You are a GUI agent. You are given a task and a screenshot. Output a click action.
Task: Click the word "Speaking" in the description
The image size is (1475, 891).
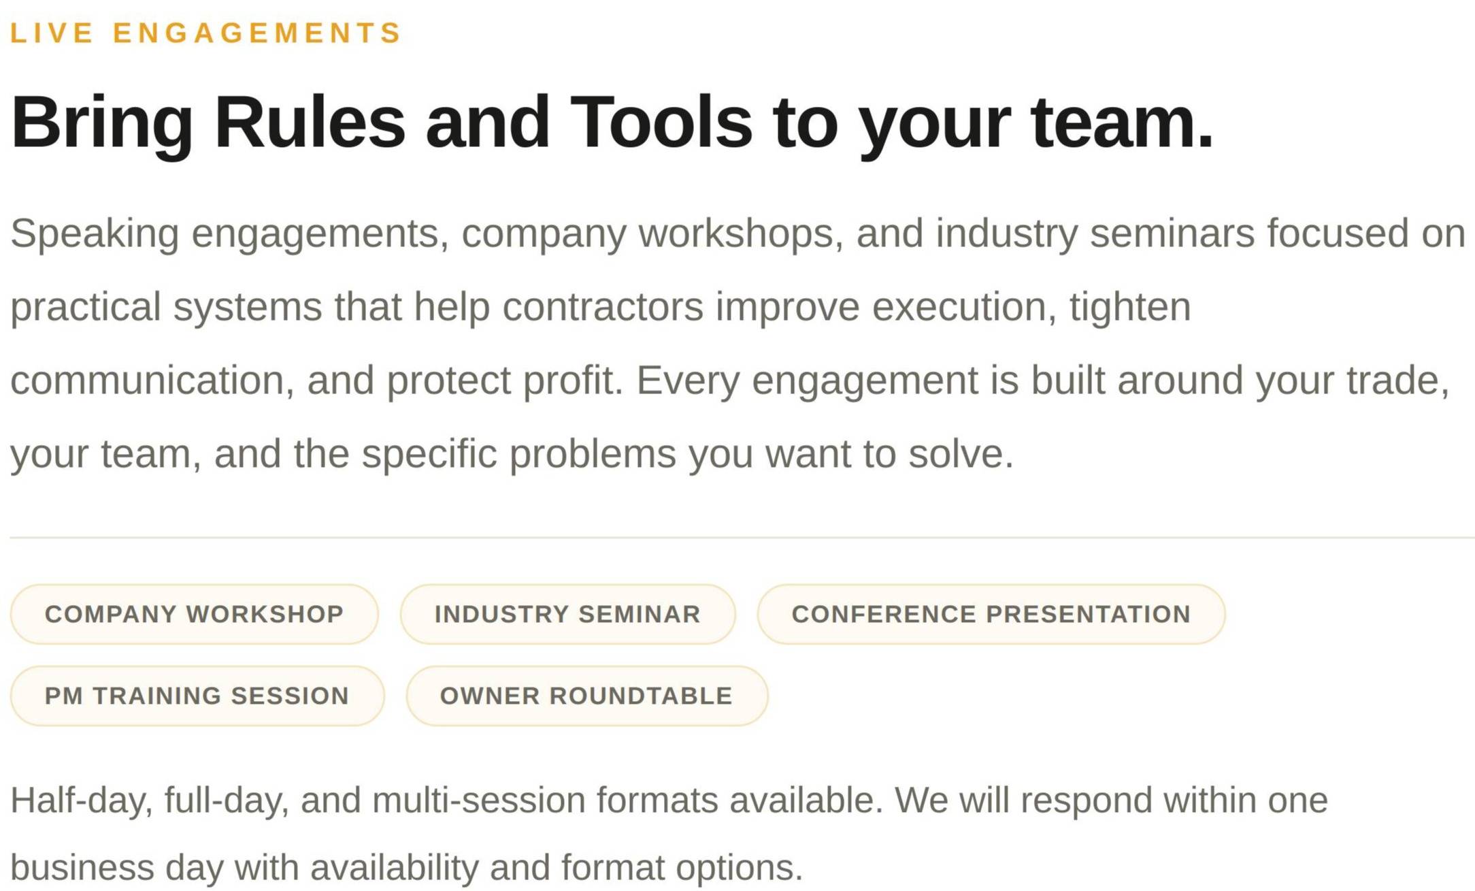(95, 233)
